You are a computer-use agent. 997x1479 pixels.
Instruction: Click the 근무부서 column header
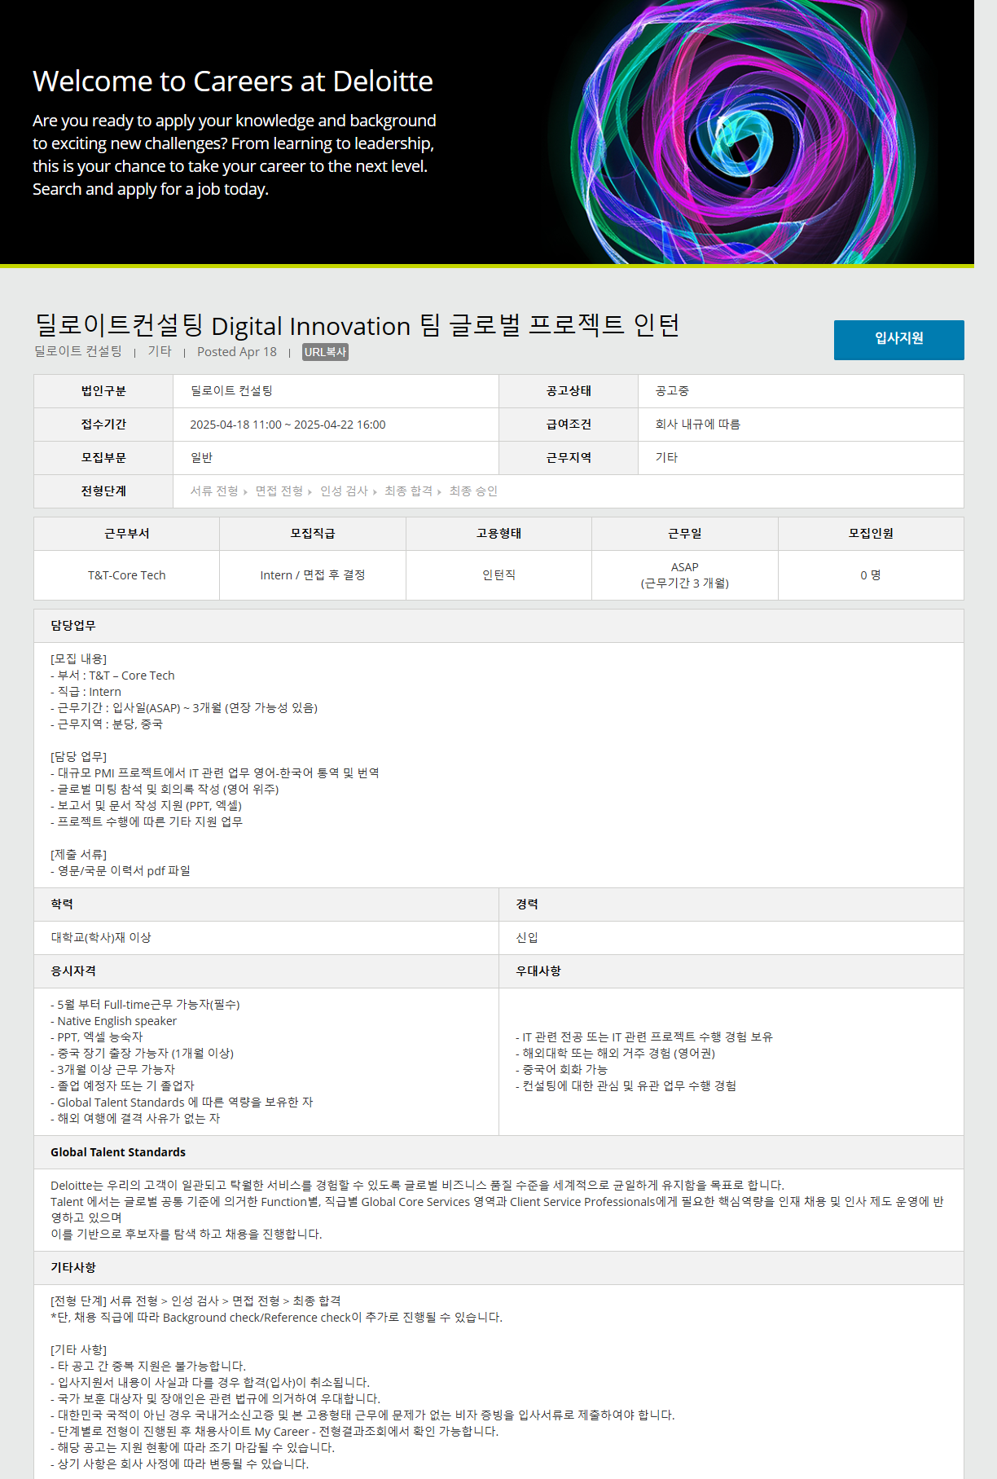coord(127,534)
